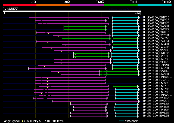Viewport: 174px width, 123px height.
Task: Click the 420 end position label
Action: [x=137, y=13]
